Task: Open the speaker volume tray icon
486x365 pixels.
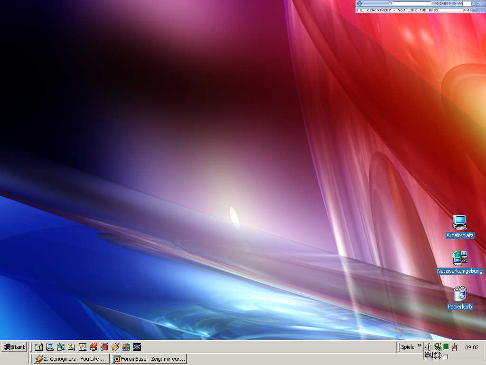Action: coord(428,346)
